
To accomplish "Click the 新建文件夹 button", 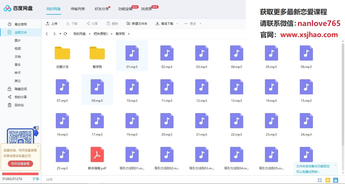I will [137, 23].
